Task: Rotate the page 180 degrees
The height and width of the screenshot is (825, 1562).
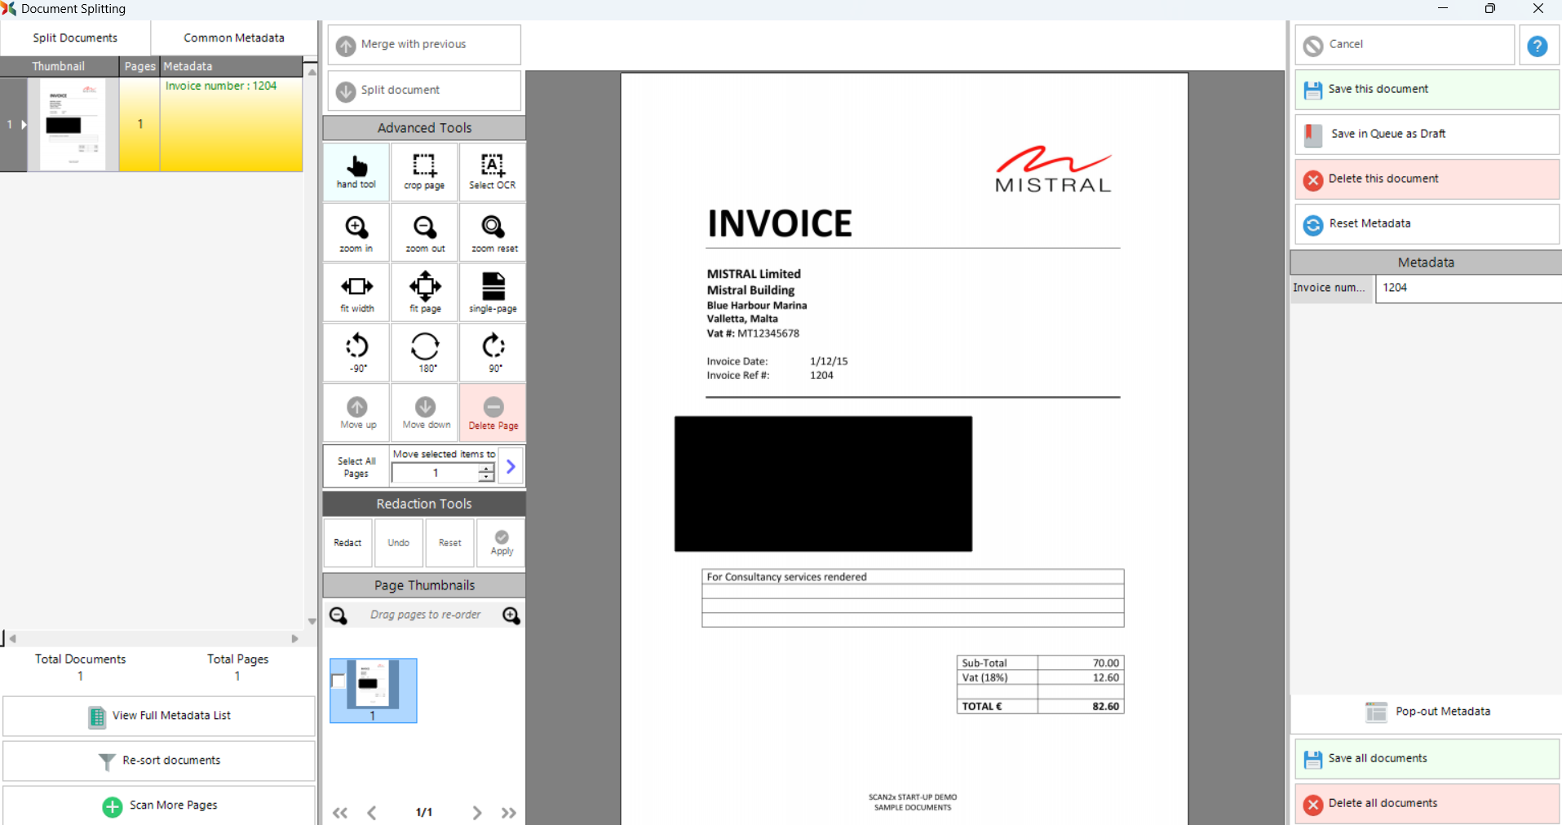Action: click(425, 352)
